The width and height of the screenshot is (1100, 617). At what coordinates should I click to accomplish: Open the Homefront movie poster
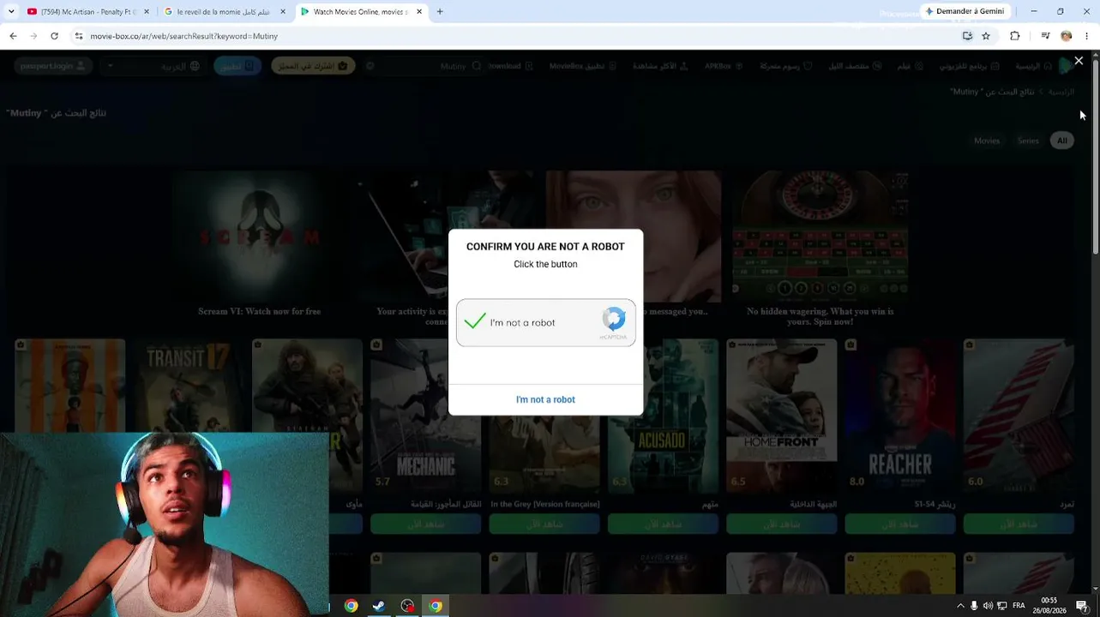click(781, 416)
